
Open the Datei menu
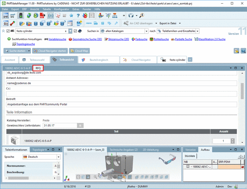pyautogui.click(x=5, y=9)
